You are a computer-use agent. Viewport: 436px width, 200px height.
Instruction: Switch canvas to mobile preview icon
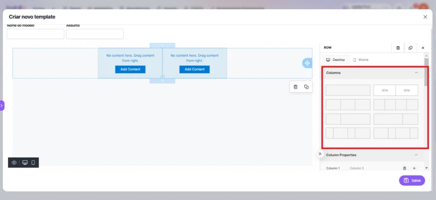[33, 163]
